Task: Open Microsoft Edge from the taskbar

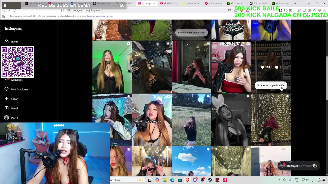Action: click(x=172, y=180)
